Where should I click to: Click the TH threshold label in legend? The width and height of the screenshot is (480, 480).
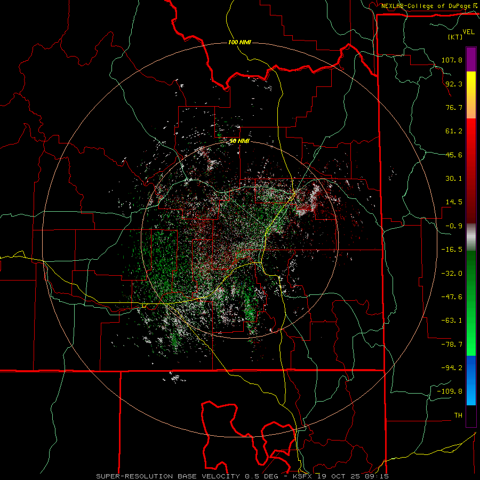tap(458, 415)
